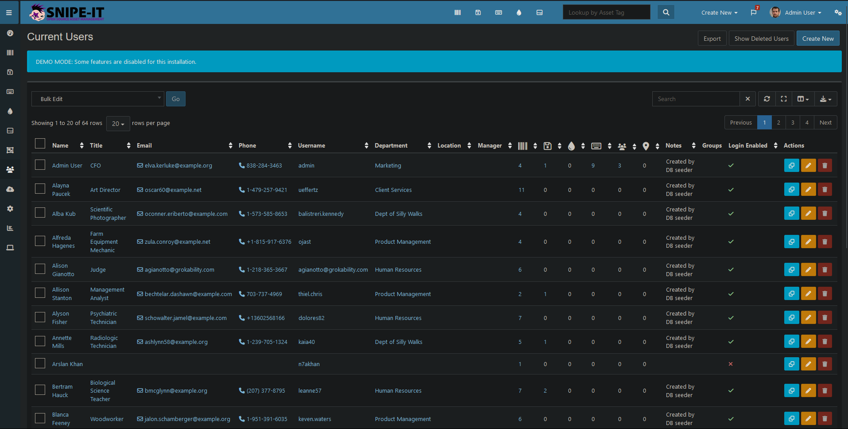The width and height of the screenshot is (848, 429).
Task: Click the Show Deleted Users button
Action: [x=761, y=39]
